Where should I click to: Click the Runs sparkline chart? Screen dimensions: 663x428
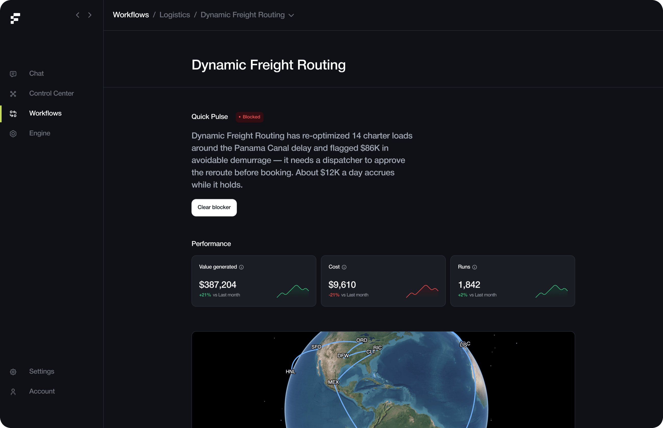pyautogui.click(x=551, y=291)
